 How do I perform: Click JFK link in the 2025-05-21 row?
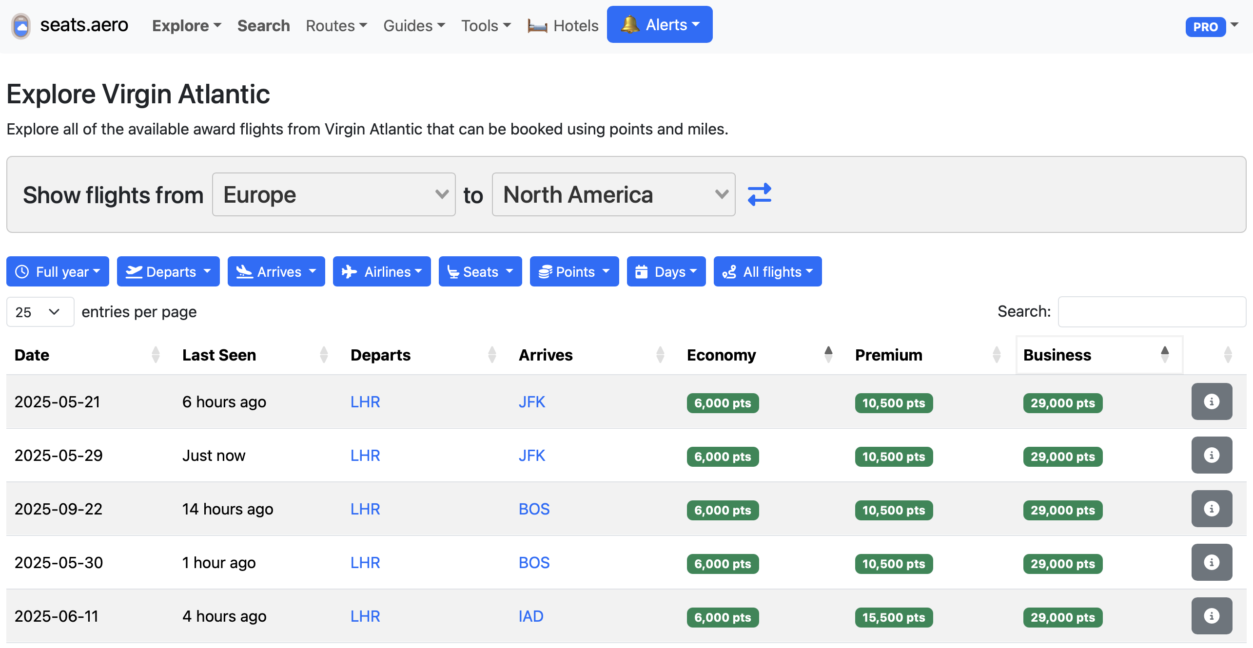(x=532, y=401)
